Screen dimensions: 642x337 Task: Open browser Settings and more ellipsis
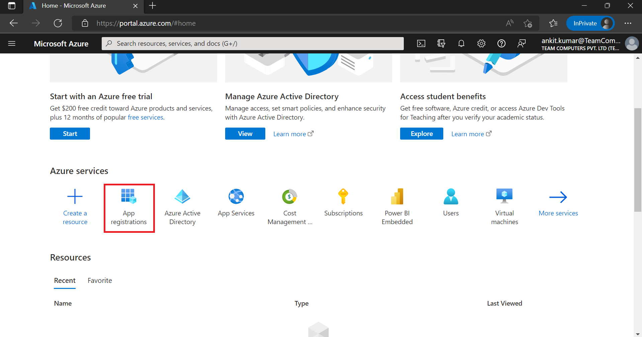(x=628, y=23)
